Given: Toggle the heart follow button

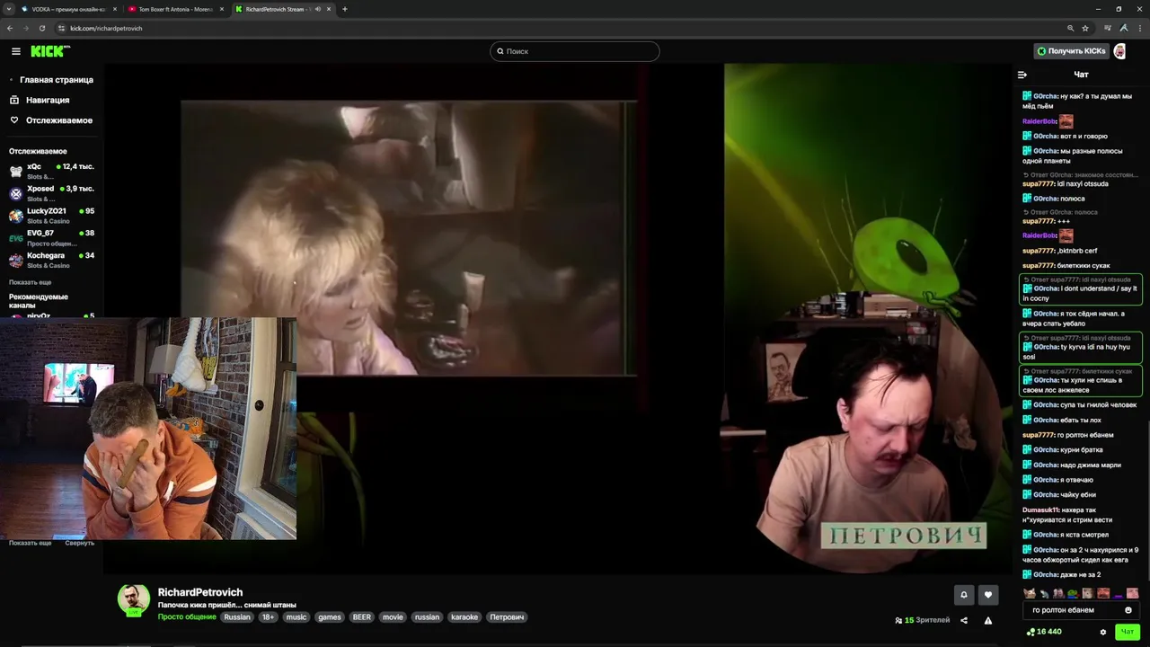Looking at the screenshot, I should [988, 594].
